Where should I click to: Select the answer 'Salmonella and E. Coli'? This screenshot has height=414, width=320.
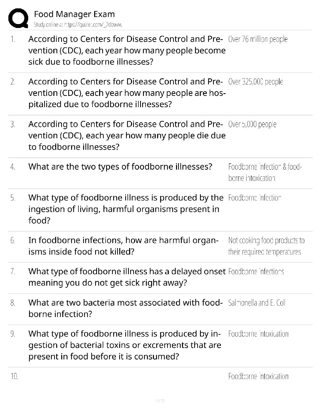pyautogui.click(x=257, y=303)
